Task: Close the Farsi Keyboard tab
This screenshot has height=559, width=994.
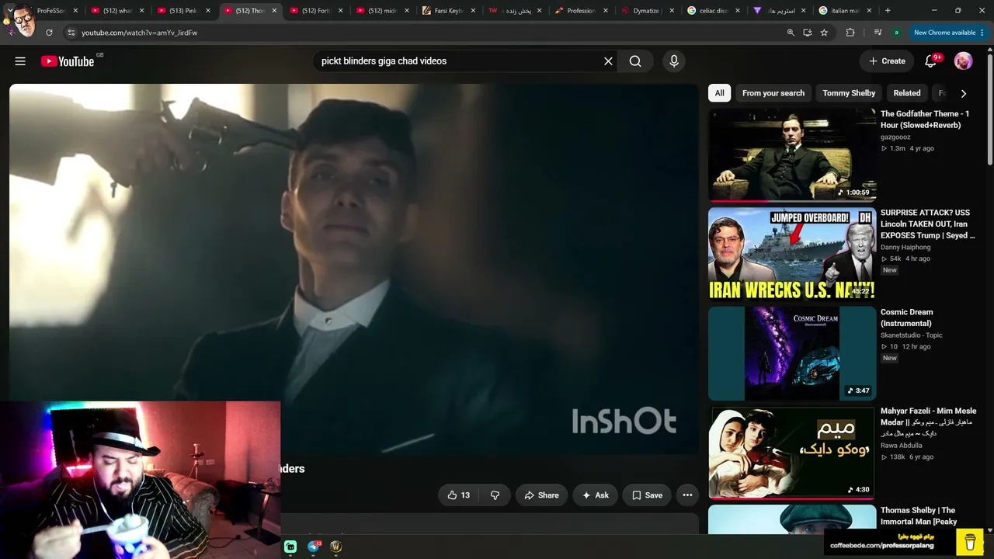Action: pyautogui.click(x=473, y=11)
